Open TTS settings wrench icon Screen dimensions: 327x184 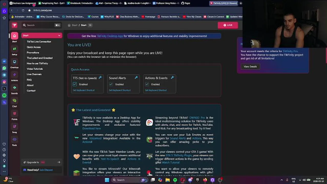click(x=100, y=78)
